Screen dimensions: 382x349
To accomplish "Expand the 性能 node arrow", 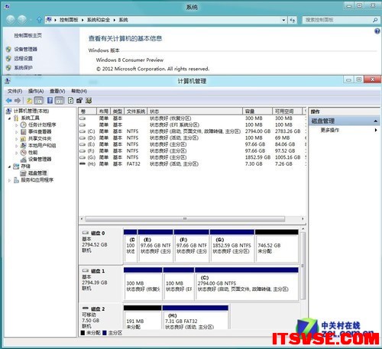I will pos(16,153).
